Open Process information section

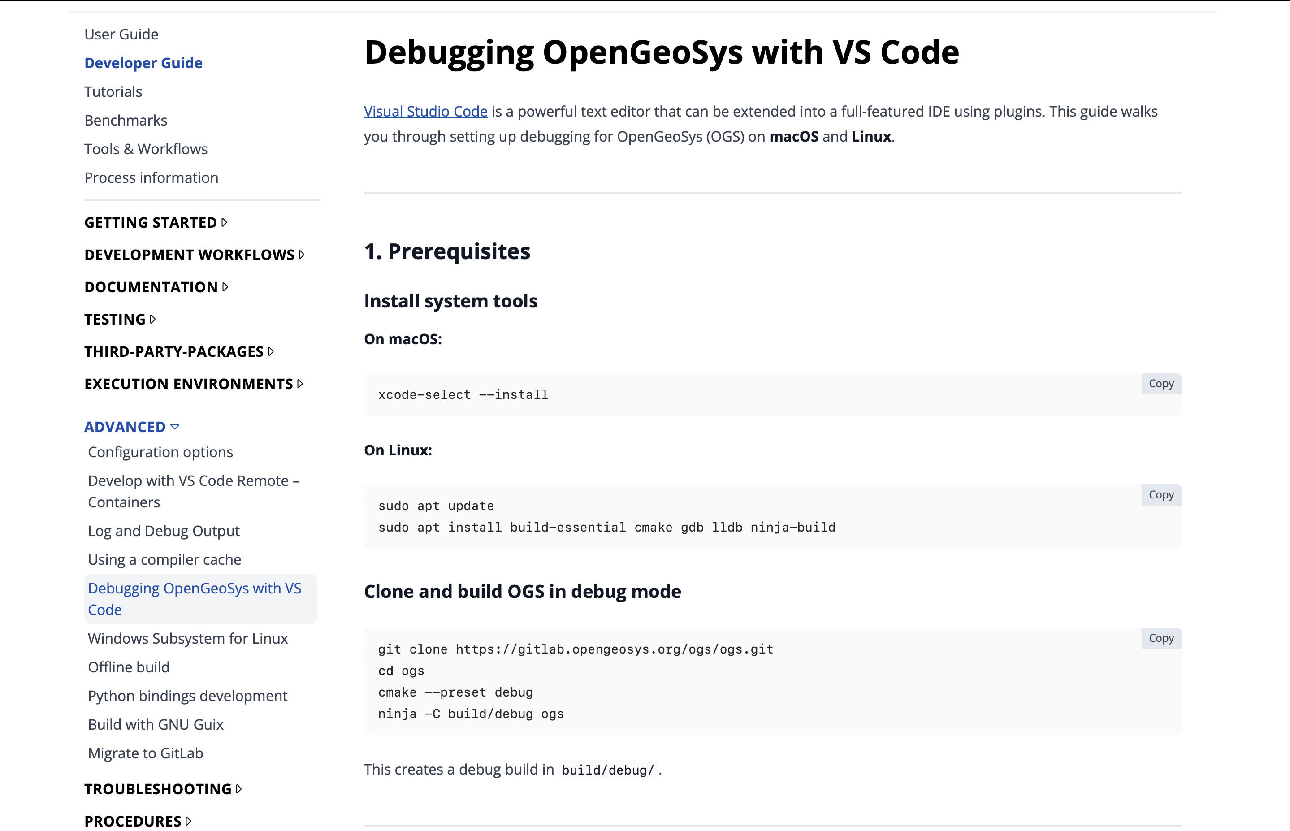151,177
